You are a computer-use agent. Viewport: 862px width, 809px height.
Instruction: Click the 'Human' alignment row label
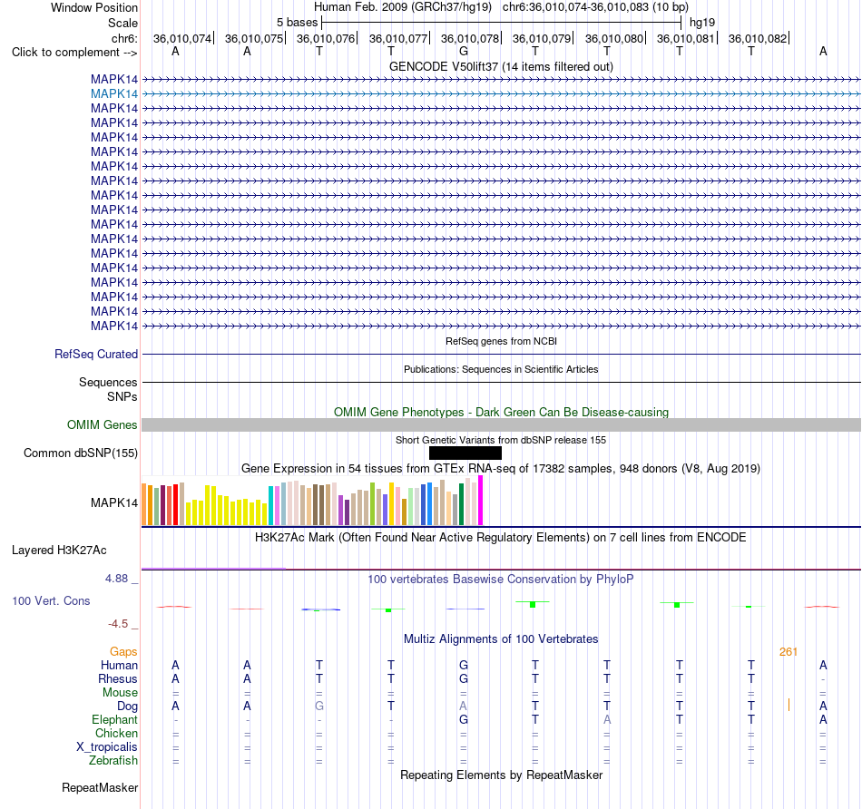119,665
